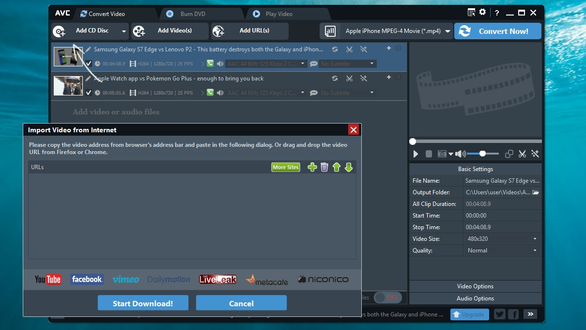Rotate the Samsung Galaxy S7 Edge video
The height and width of the screenshot is (330, 586).
point(335,49)
